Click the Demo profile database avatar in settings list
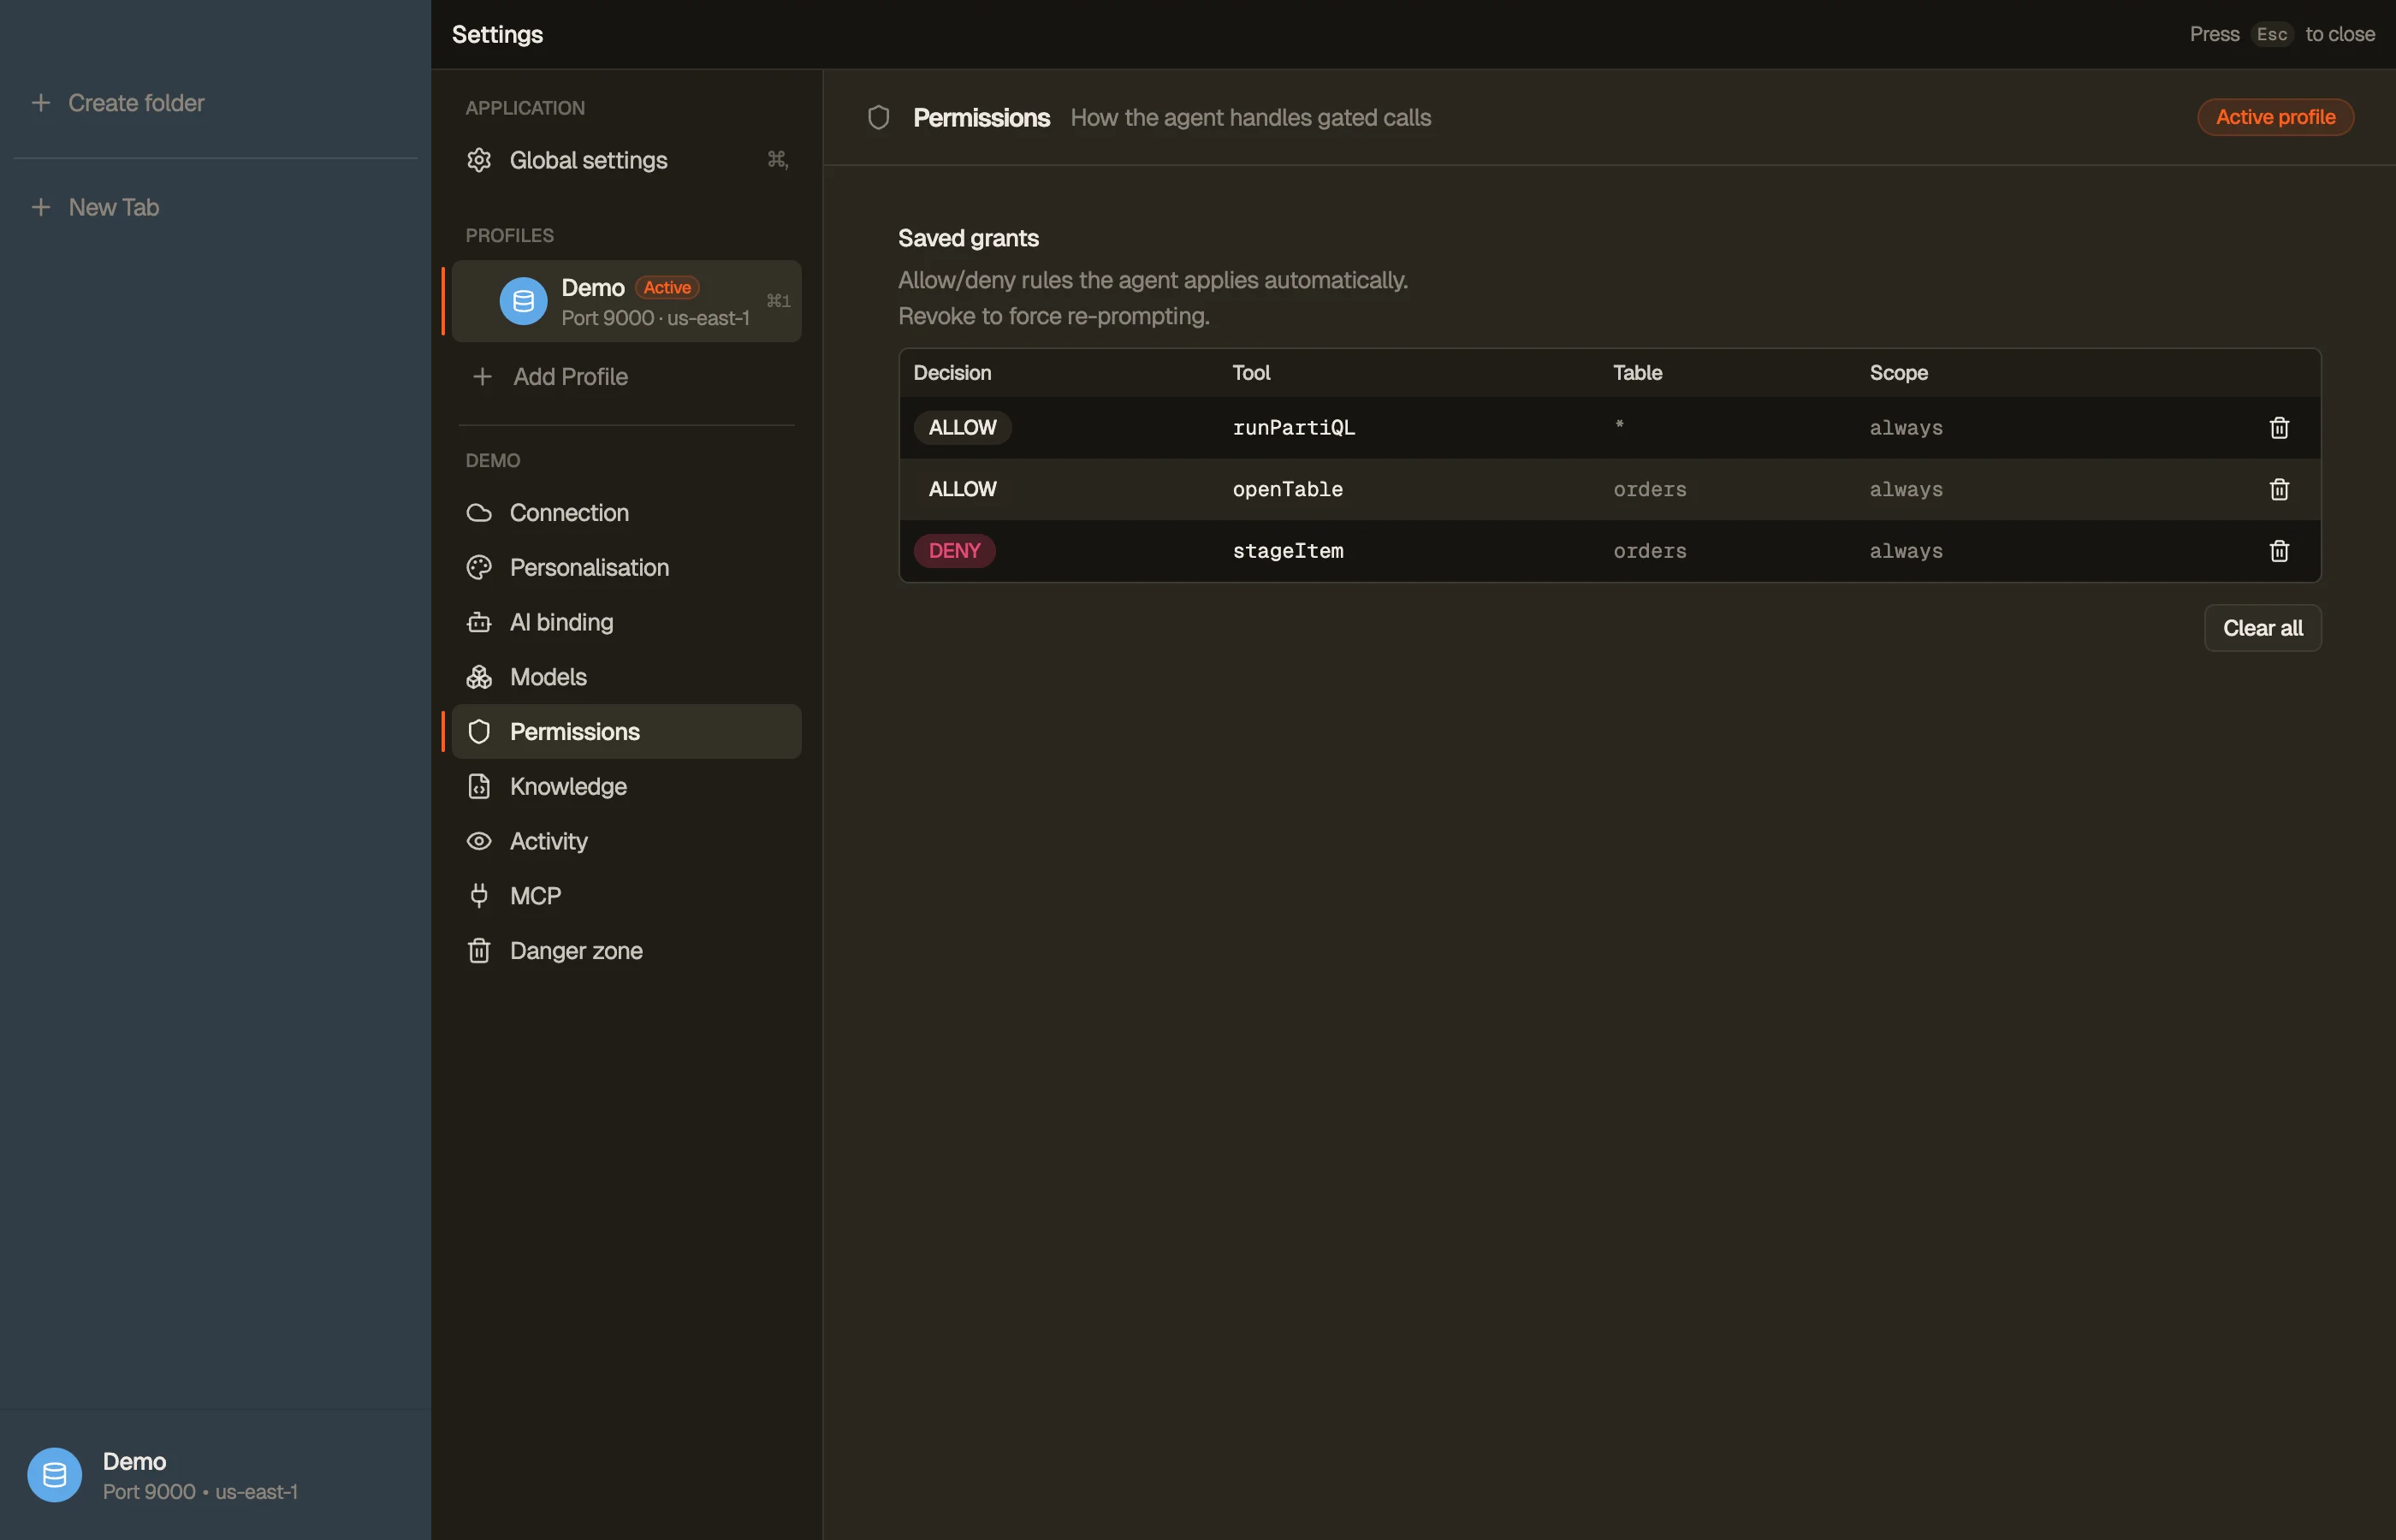 coord(523,301)
